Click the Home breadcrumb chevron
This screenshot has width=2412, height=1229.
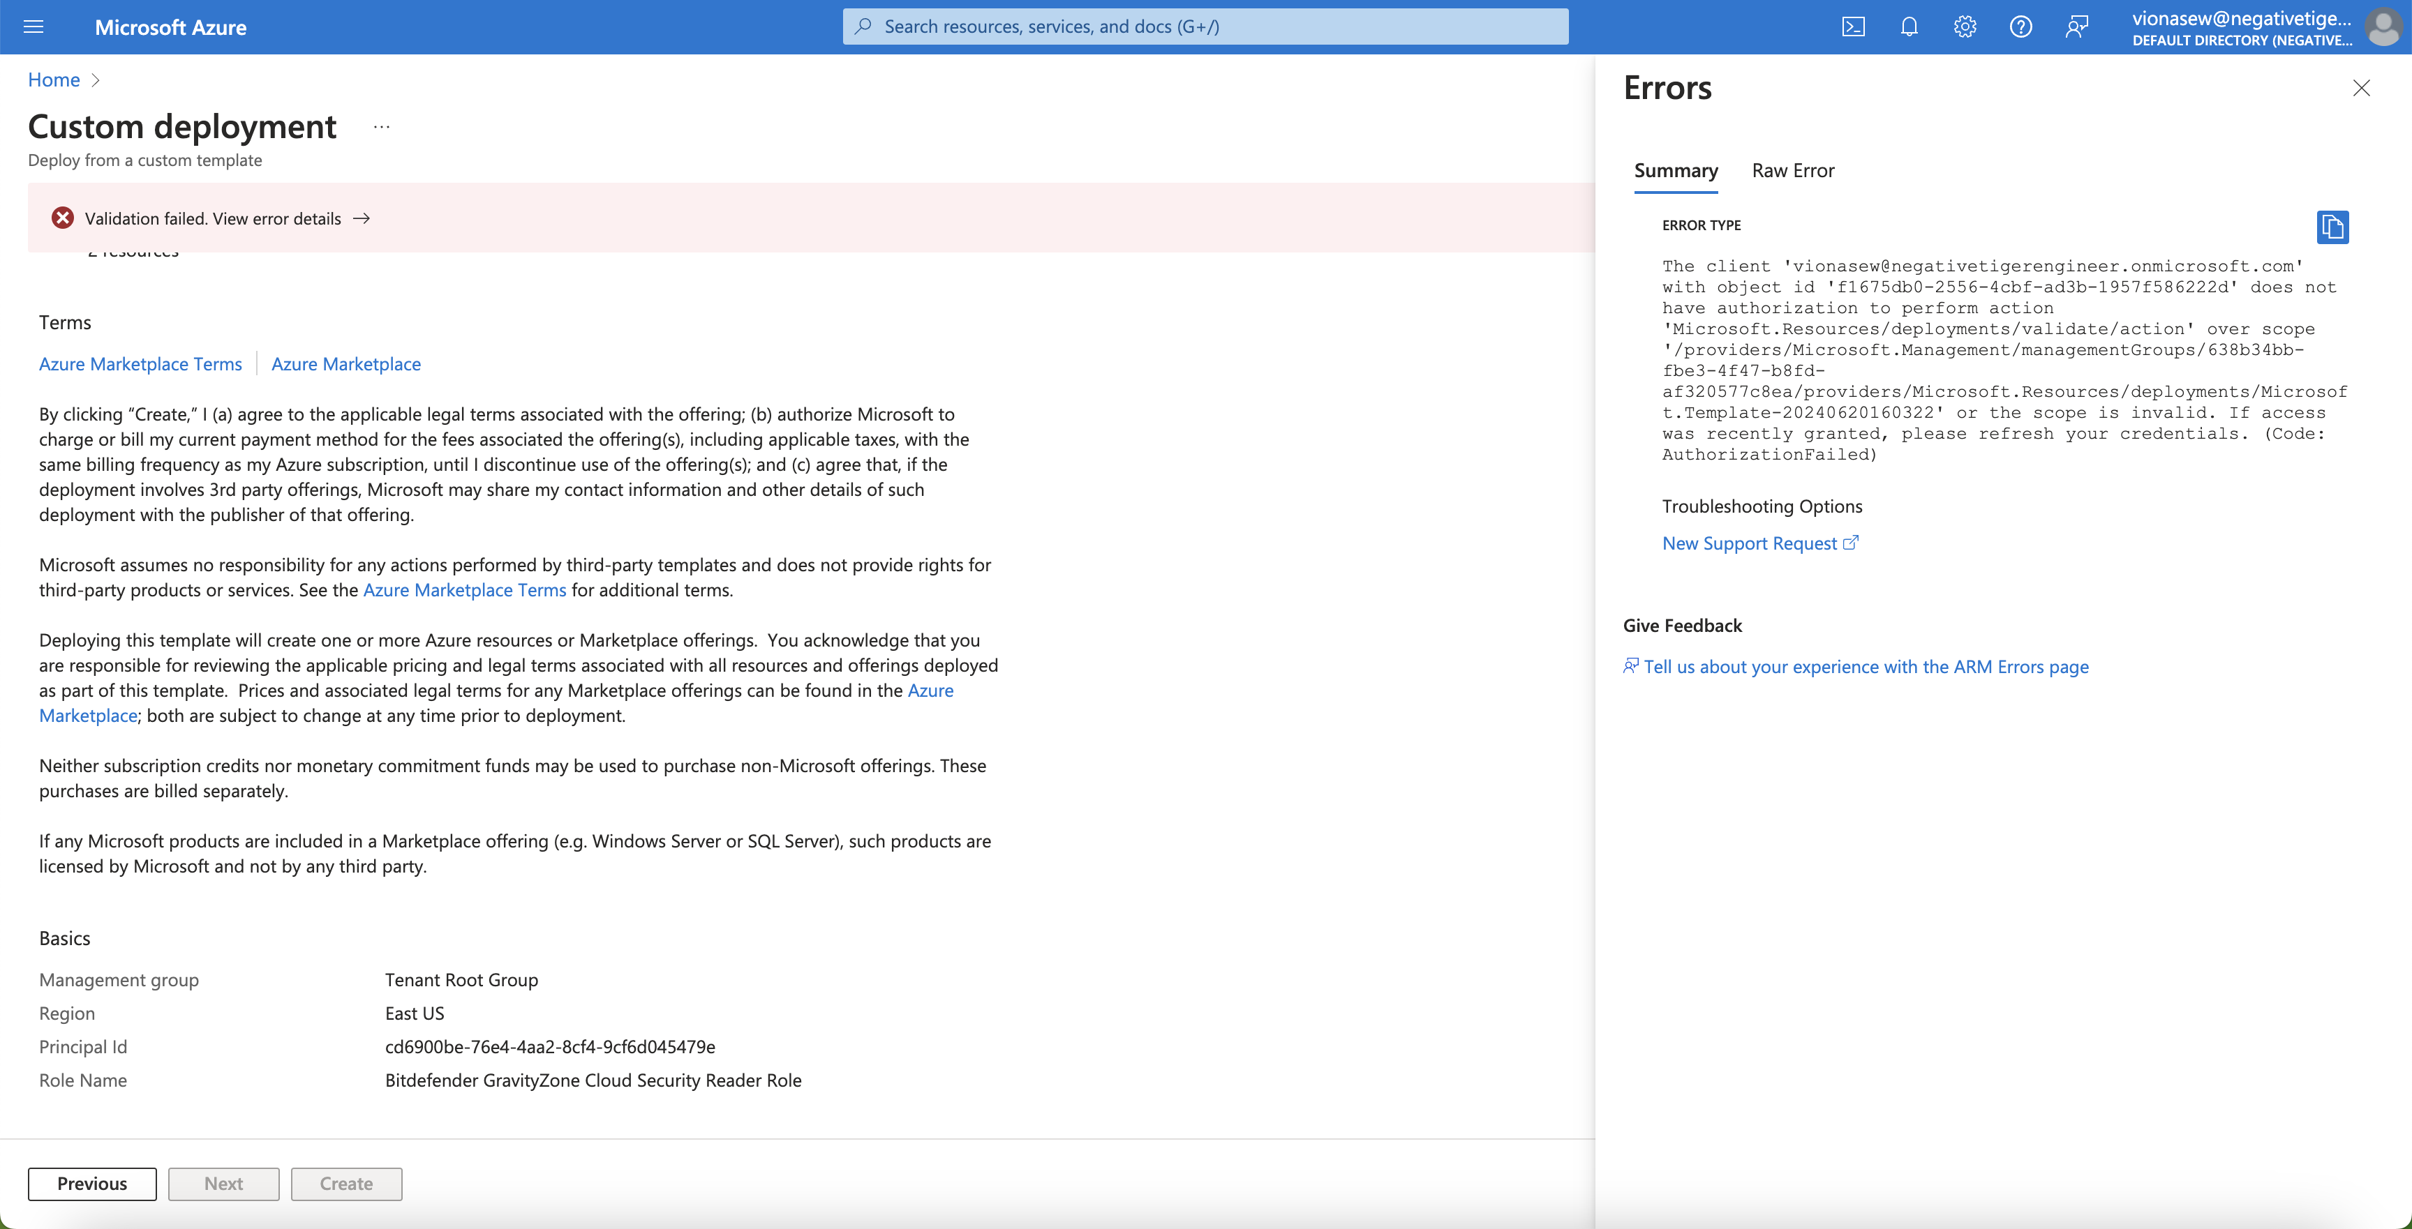[96, 80]
